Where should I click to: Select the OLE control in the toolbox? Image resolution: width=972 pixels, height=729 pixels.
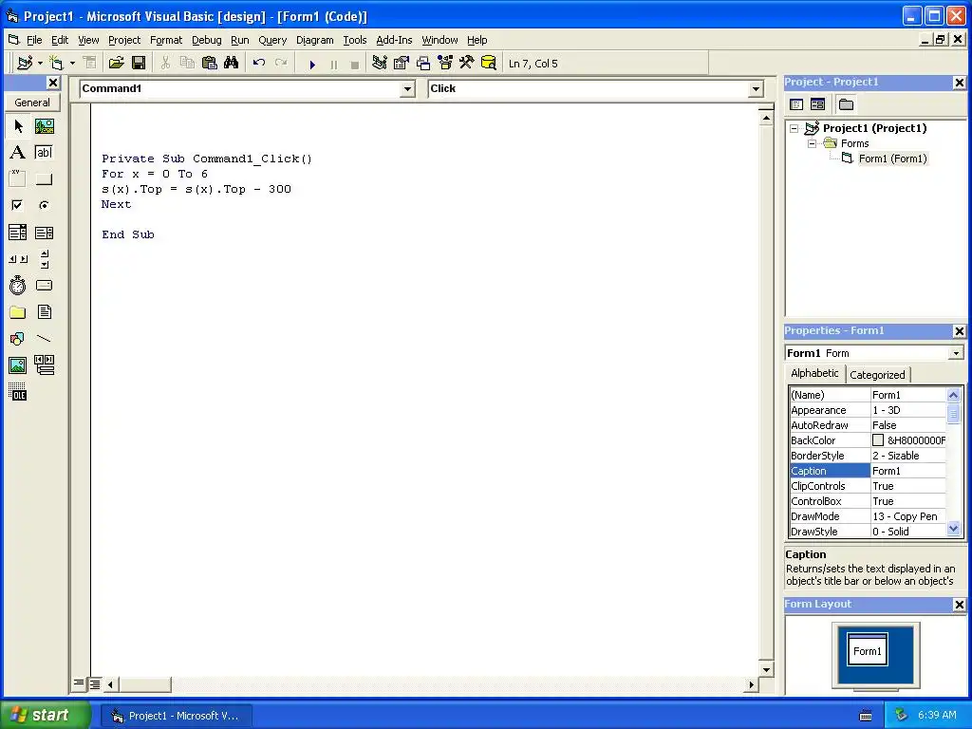point(18,392)
